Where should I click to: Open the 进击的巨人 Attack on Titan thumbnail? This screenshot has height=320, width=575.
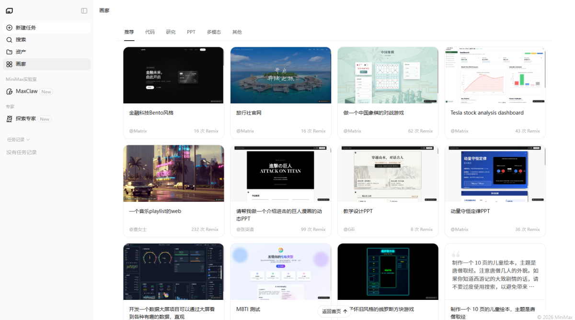281,173
